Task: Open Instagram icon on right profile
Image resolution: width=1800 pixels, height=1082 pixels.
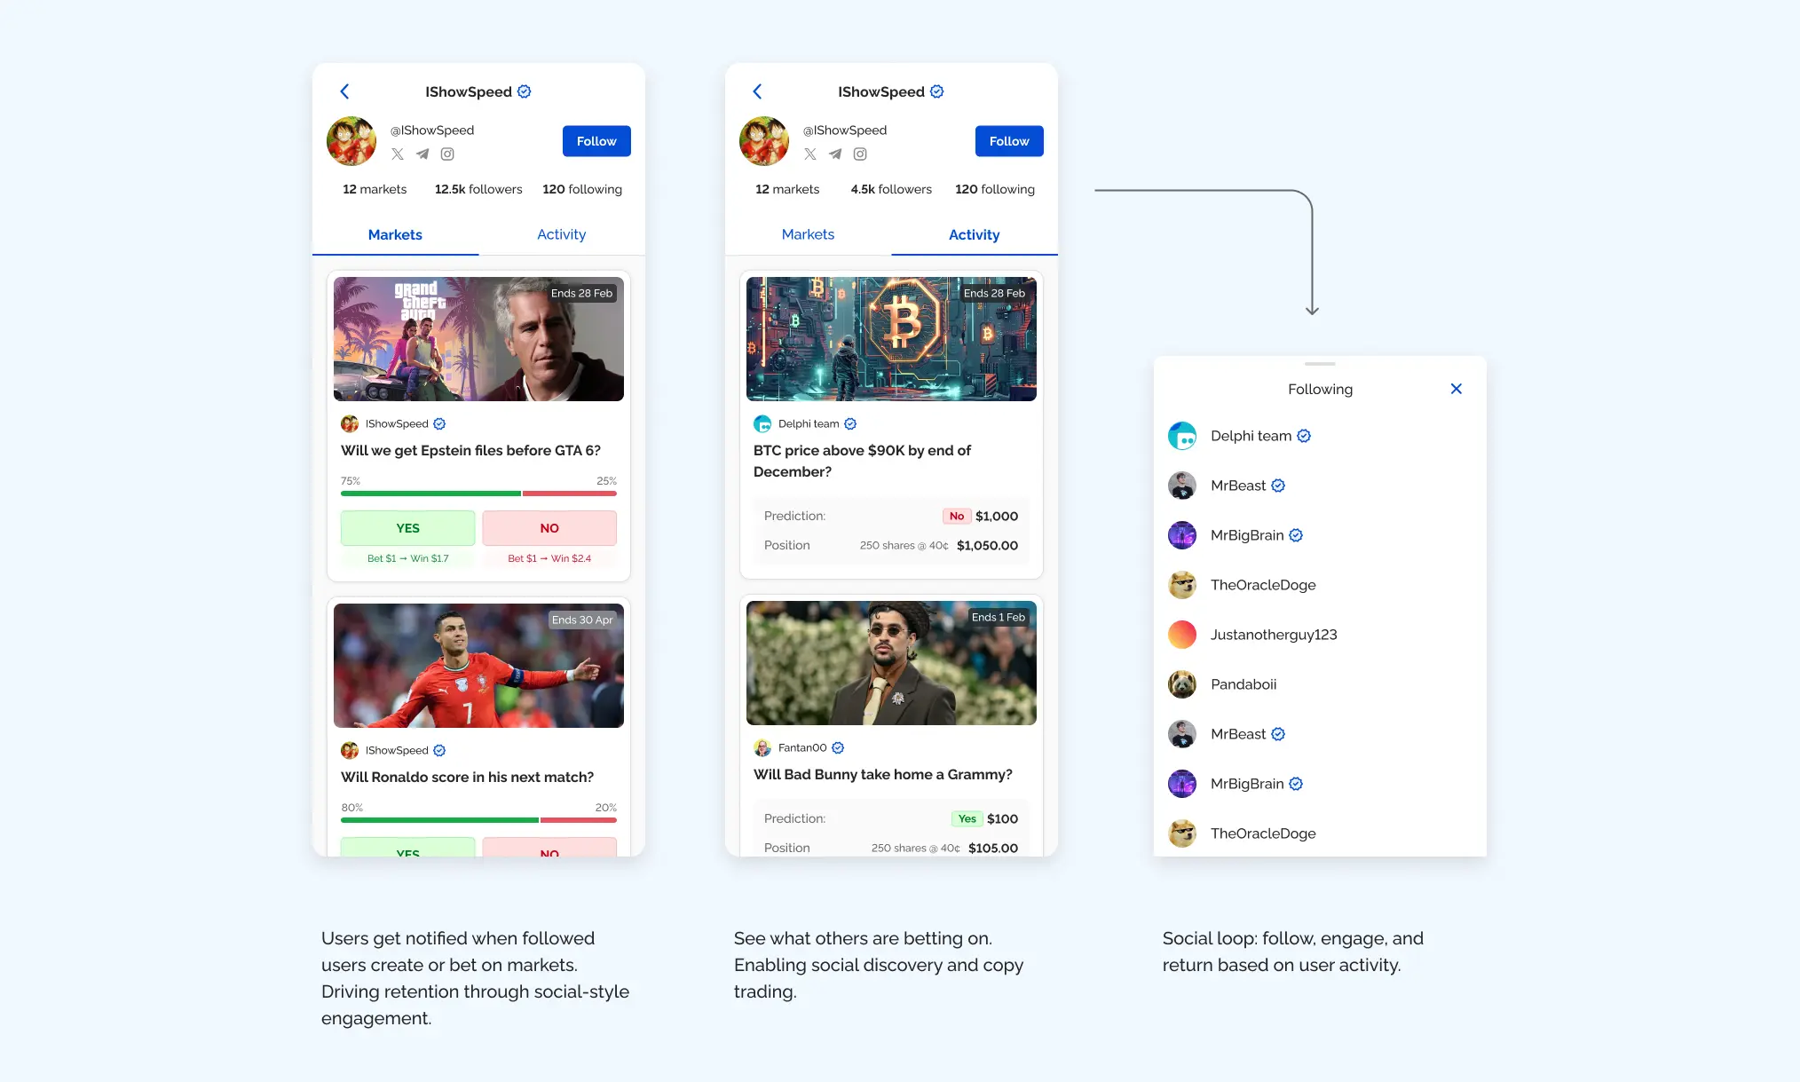Action: [x=860, y=154]
